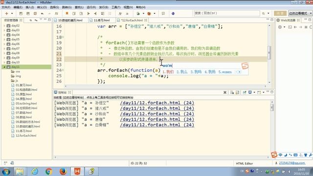The image size is (313, 176).
Task: Click the blue globe toolbar icon
Action: pyautogui.click(x=173, y=13)
